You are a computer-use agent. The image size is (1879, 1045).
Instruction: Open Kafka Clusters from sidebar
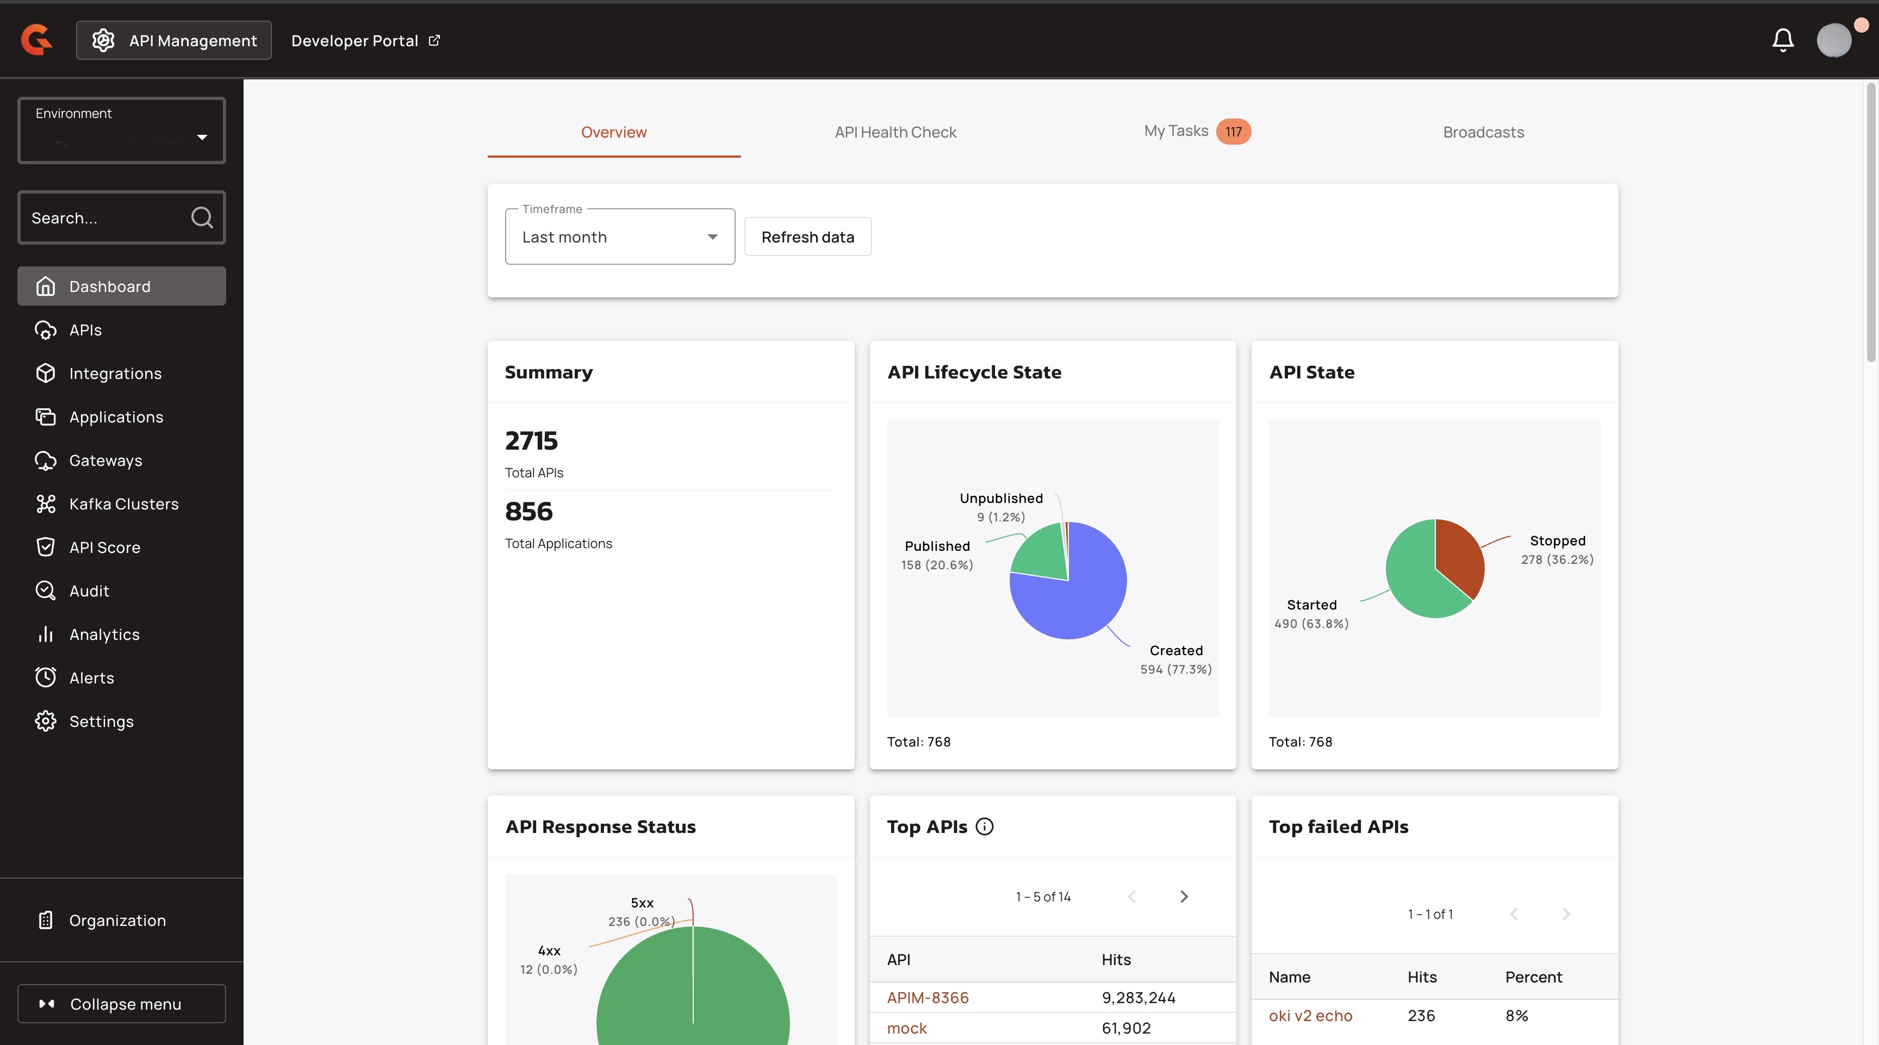pyautogui.click(x=122, y=504)
